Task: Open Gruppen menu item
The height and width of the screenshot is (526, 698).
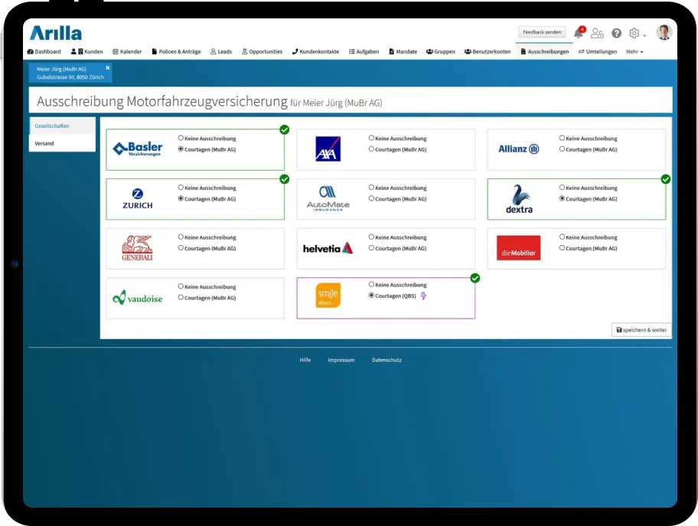Action: click(x=441, y=51)
